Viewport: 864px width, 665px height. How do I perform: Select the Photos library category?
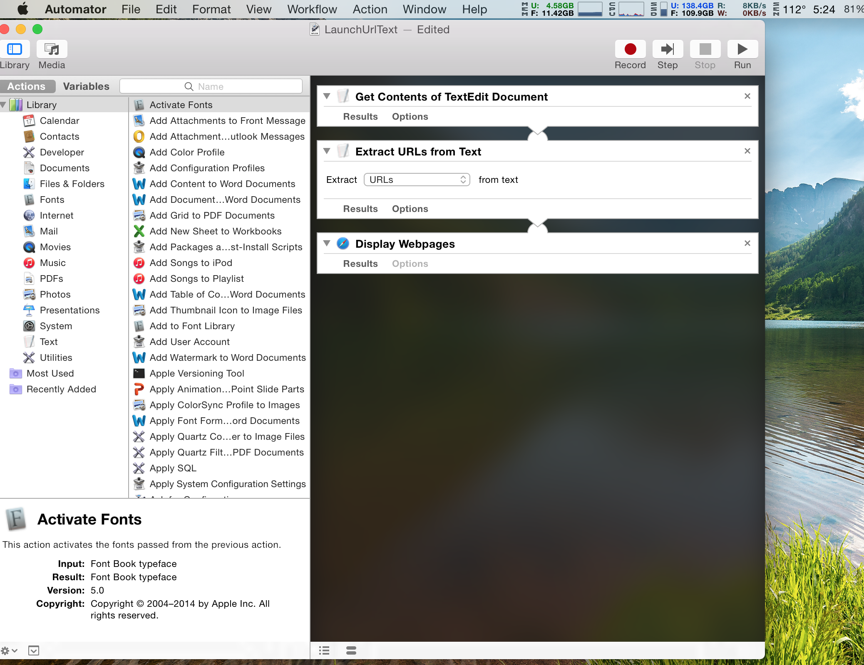(55, 294)
